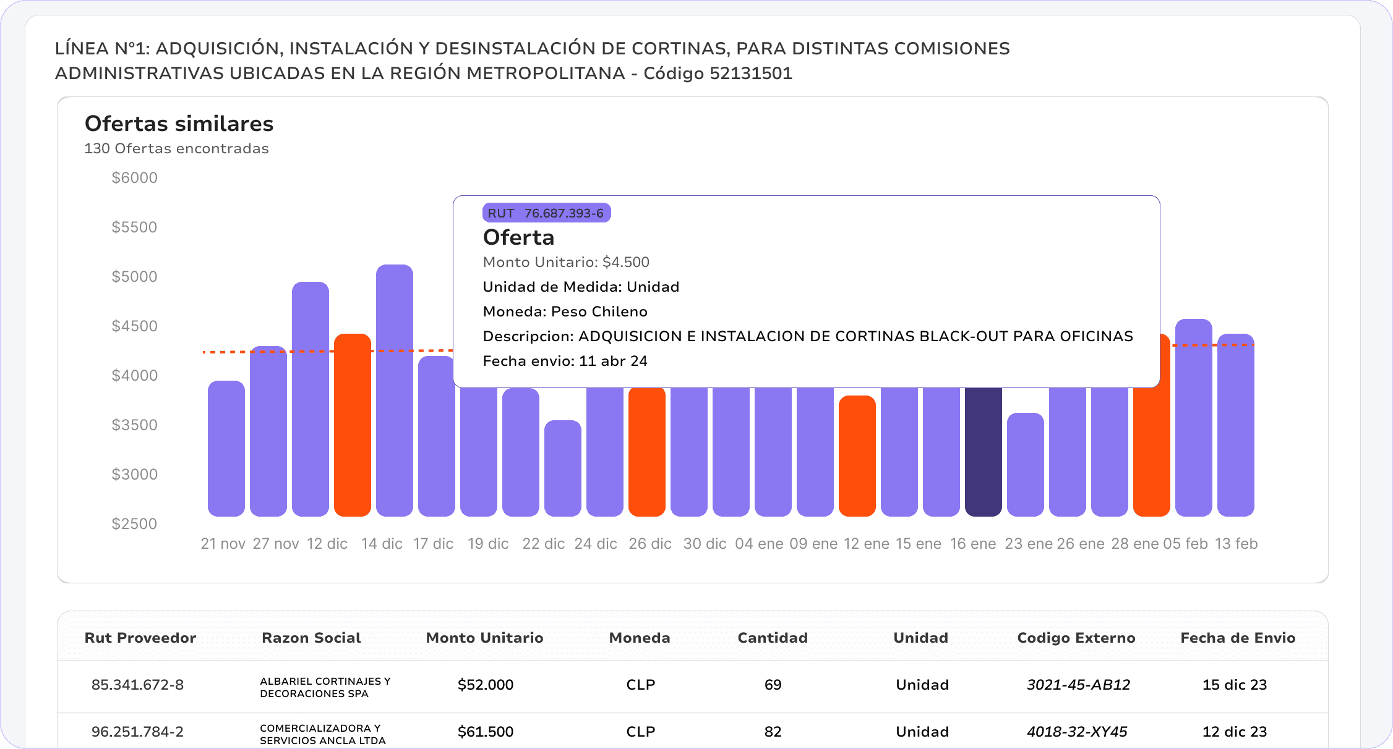Click the Cantidad column header
The image size is (1393, 749).
coord(773,638)
